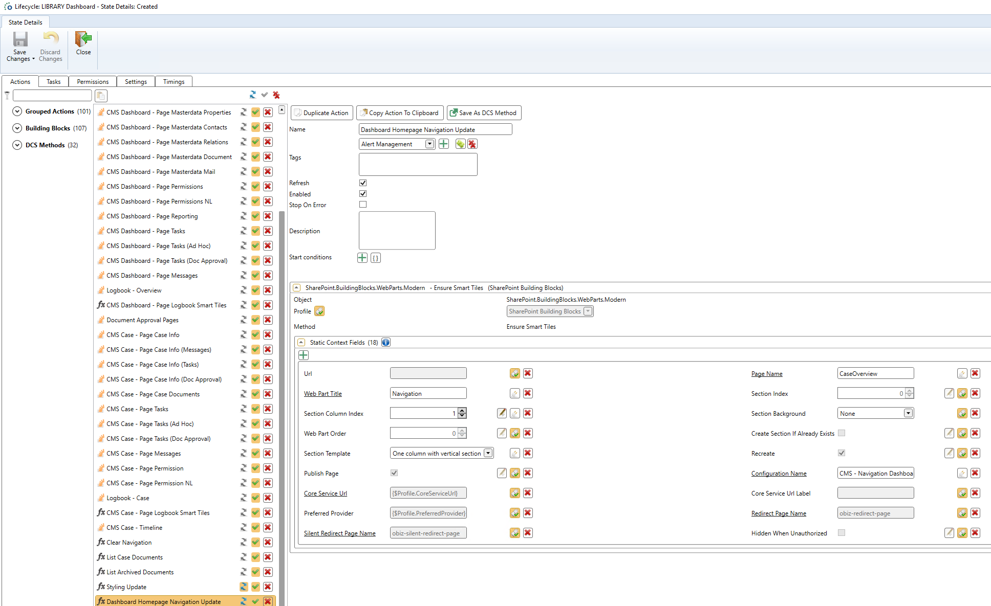Screen dimensions: 991x606
Task: Expand the DCS Methods group
Action: [x=17, y=145]
